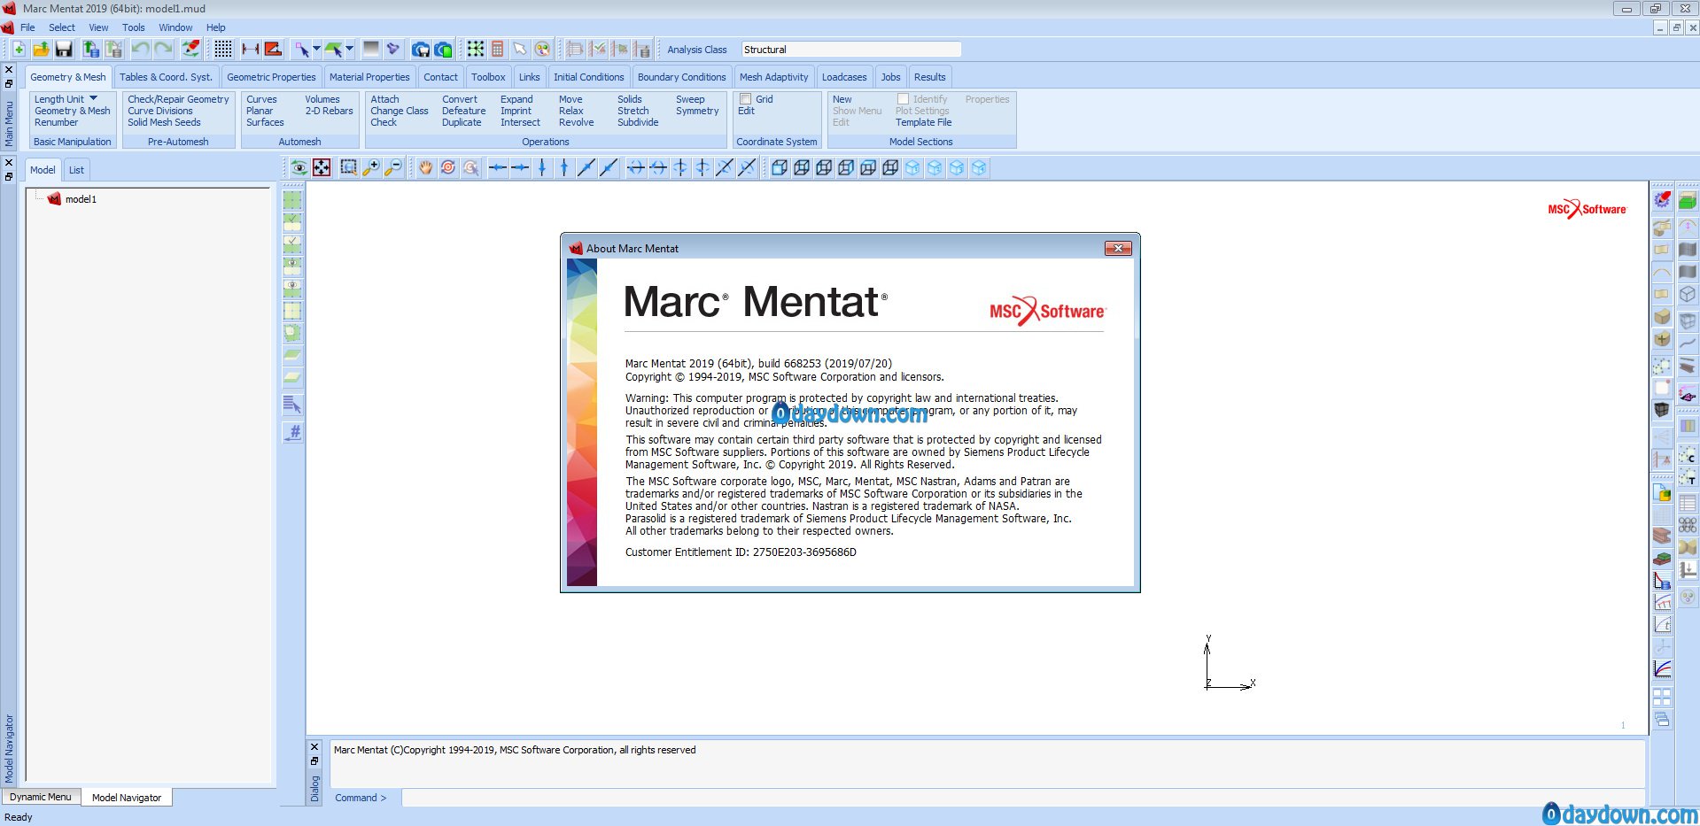Open the File menu
The image size is (1700, 826).
click(27, 27)
